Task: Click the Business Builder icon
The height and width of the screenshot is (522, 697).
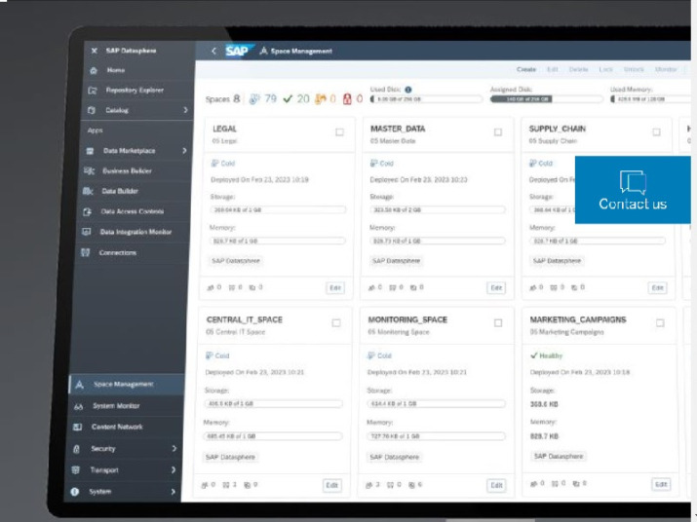Action: [x=89, y=171]
